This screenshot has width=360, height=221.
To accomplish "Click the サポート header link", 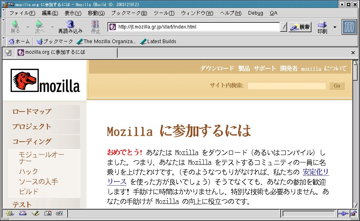I will tap(265, 68).
